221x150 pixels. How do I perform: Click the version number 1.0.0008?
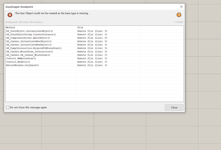[178, 22]
